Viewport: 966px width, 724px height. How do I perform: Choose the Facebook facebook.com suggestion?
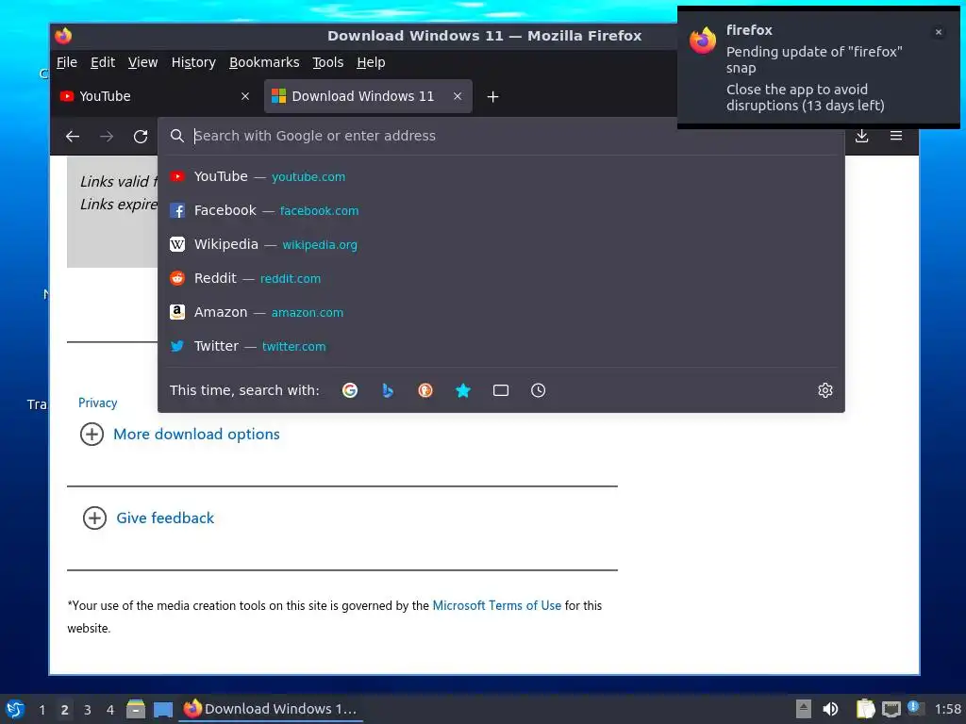click(x=501, y=210)
